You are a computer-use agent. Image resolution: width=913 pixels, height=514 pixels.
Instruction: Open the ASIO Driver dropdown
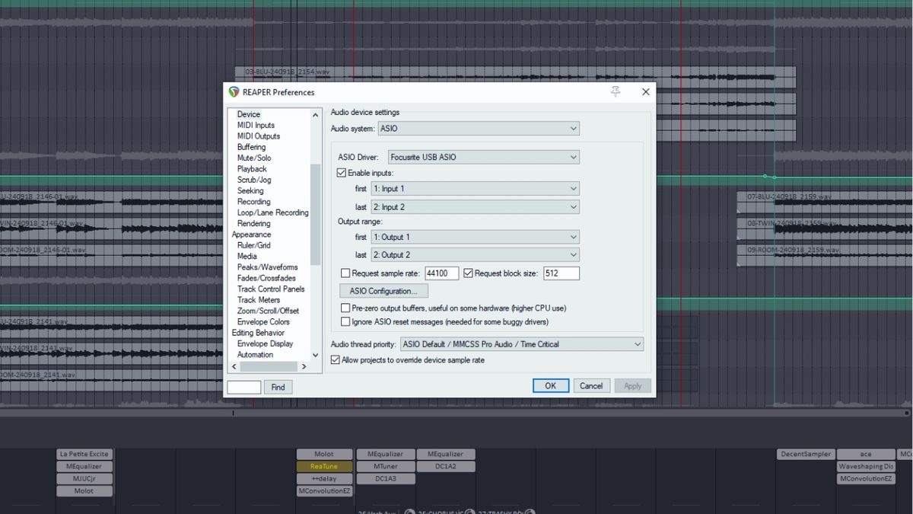point(574,157)
